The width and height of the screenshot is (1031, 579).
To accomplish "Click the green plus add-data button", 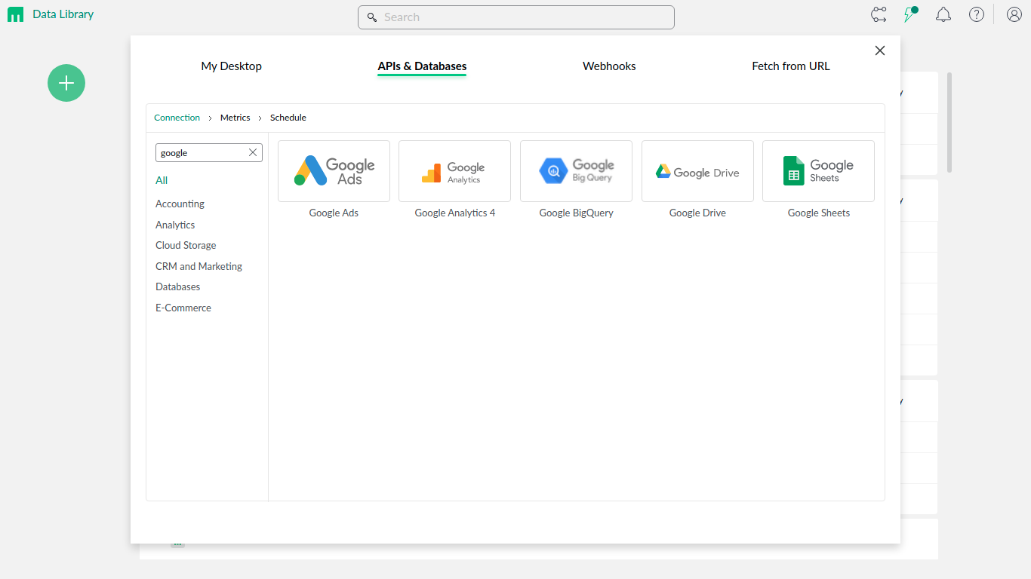I will click(x=66, y=83).
